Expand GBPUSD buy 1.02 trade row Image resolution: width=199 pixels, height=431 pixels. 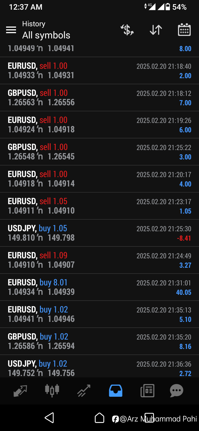coord(99,341)
